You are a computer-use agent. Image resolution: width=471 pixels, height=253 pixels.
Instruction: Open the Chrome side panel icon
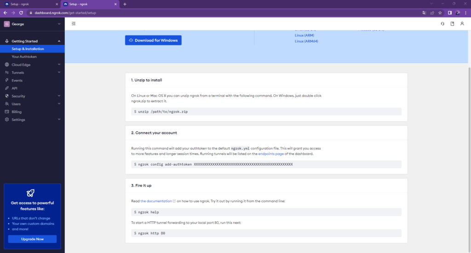[450, 13]
